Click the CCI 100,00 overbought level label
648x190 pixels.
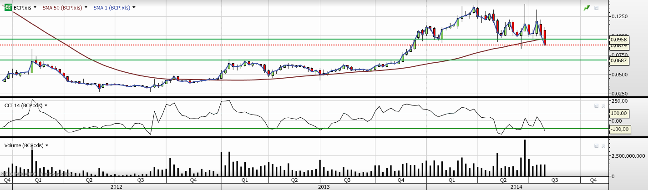(x=618, y=113)
